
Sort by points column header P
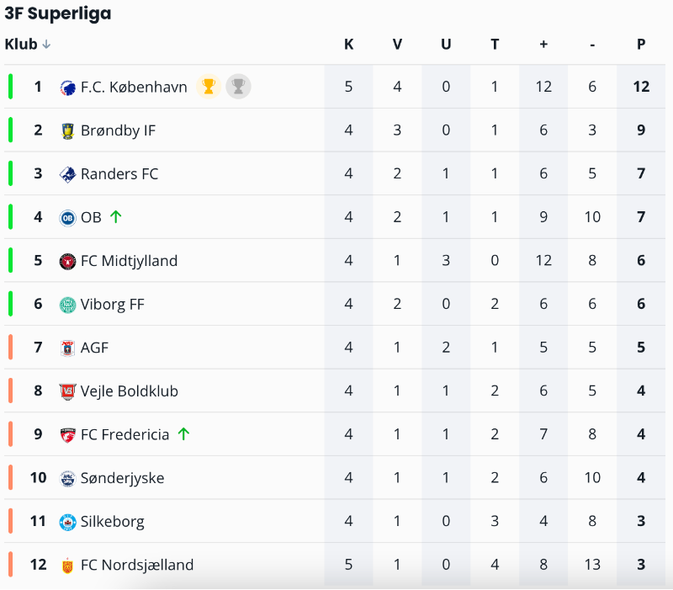tap(641, 45)
